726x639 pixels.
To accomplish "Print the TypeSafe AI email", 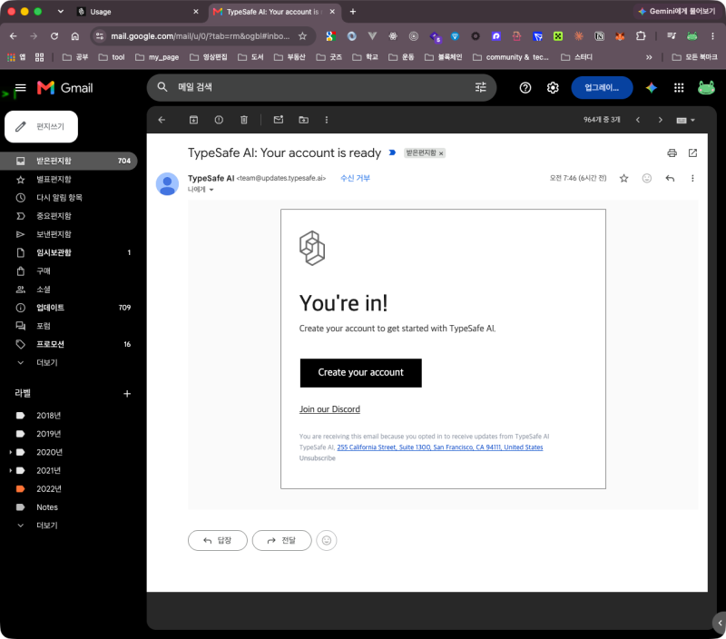I will point(672,152).
